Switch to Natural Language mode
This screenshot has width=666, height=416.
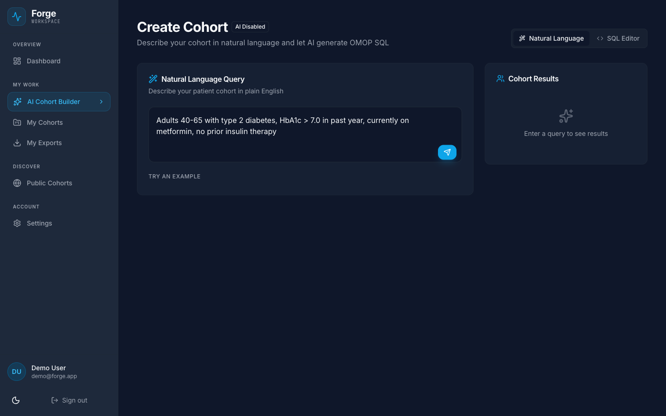[x=551, y=38]
